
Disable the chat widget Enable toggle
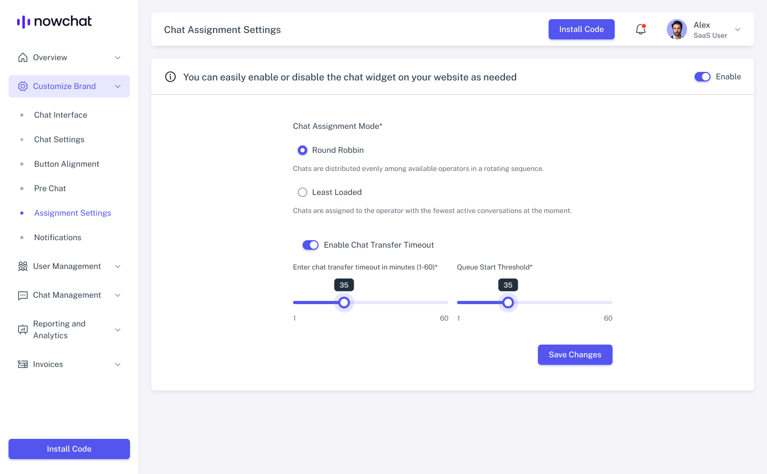pyautogui.click(x=702, y=77)
